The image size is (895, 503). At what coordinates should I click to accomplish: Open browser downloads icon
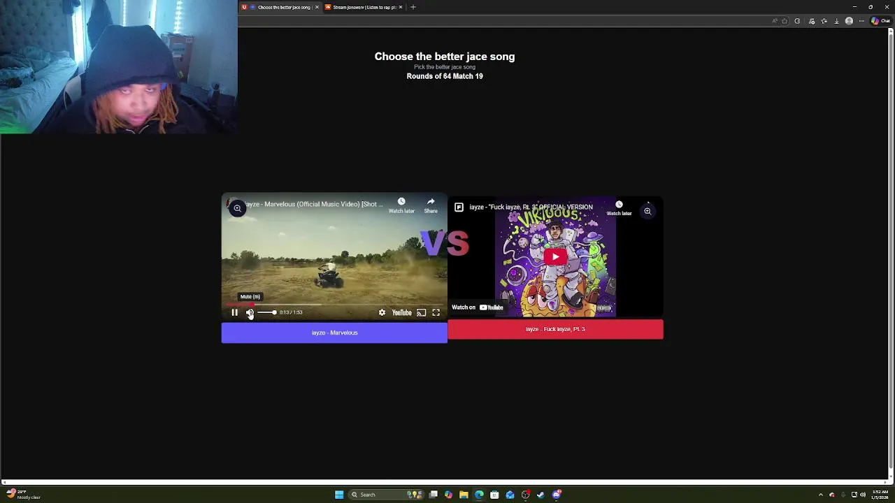click(x=836, y=21)
